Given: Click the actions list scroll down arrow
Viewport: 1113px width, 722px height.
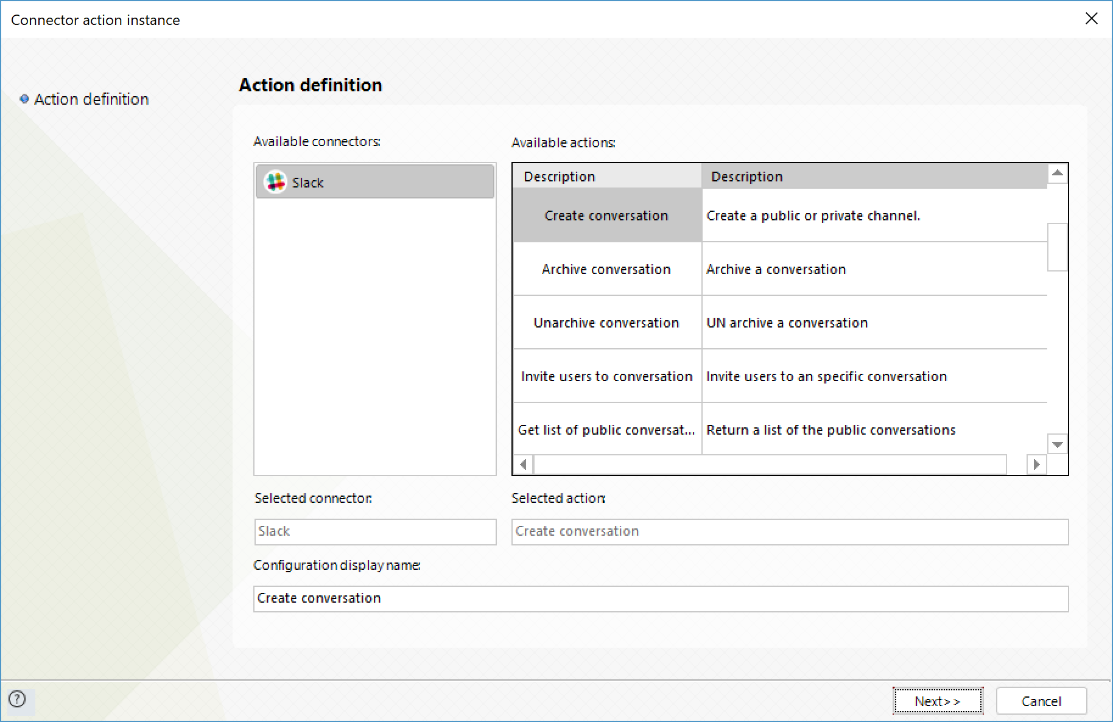Looking at the screenshot, I should click(1058, 444).
